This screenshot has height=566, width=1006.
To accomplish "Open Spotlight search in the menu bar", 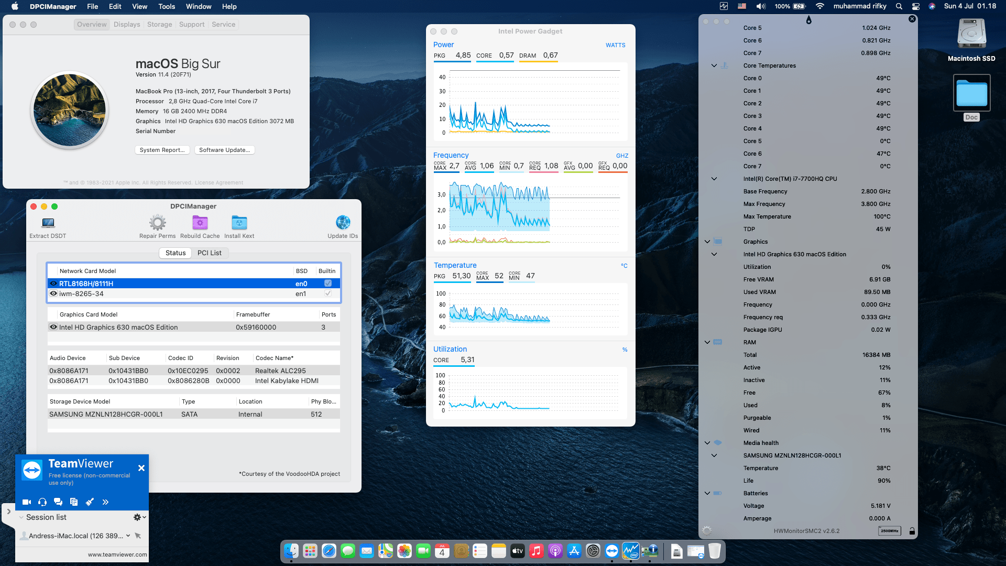I will tap(899, 6).
